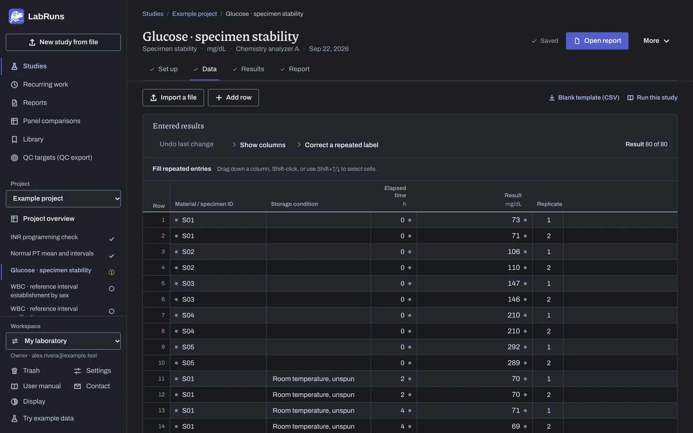The height and width of the screenshot is (433, 693).
Task: Click Run this study link
Action: point(652,98)
